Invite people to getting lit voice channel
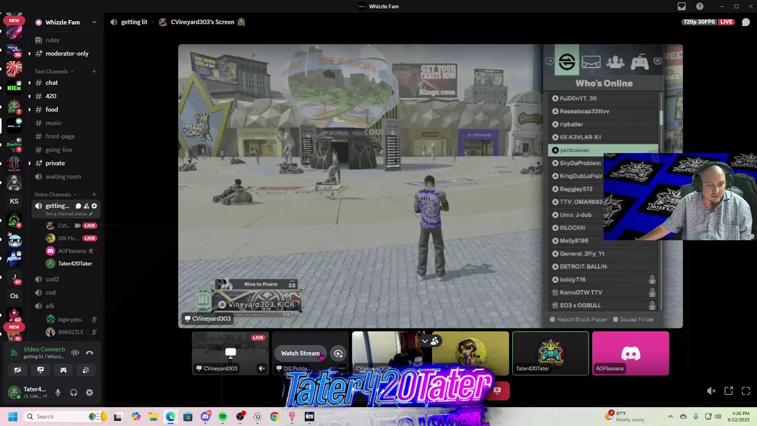Viewport: 757px width, 426px height. pyautogui.click(x=86, y=206)
